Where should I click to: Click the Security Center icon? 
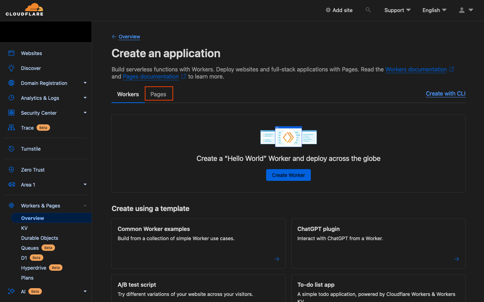[11, 113]
